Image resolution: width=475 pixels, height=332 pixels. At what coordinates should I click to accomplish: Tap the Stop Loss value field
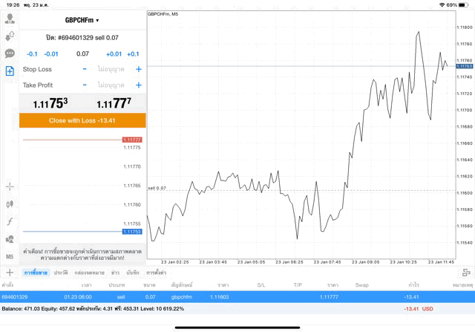coord(111,69)
